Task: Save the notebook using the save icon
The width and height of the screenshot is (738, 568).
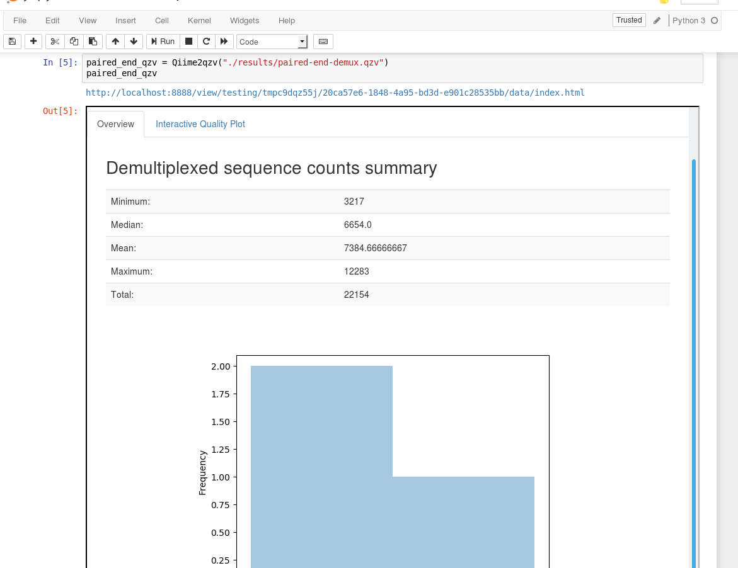Action: click(x=12, y=41)
